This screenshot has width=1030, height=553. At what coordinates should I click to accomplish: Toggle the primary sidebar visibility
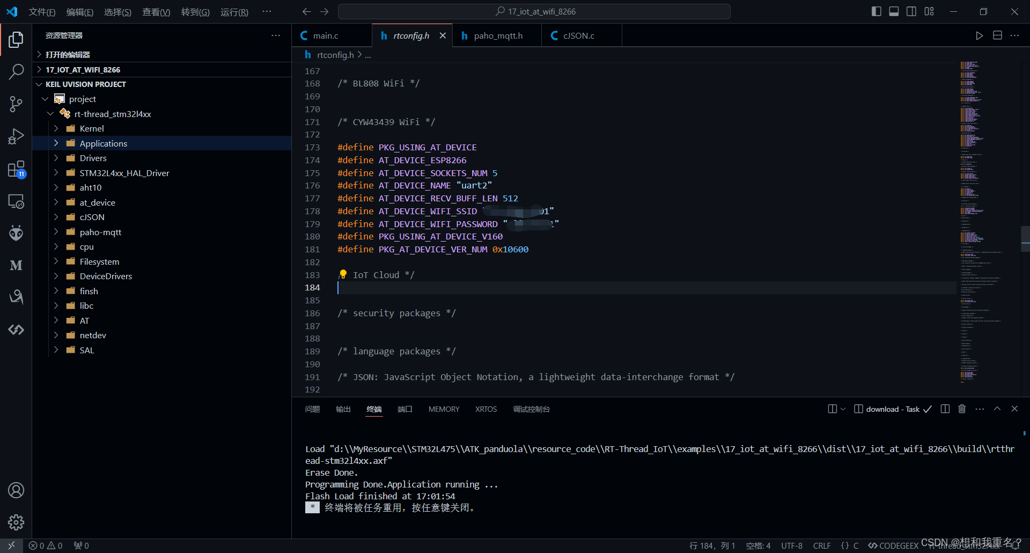tap(876, 11)
